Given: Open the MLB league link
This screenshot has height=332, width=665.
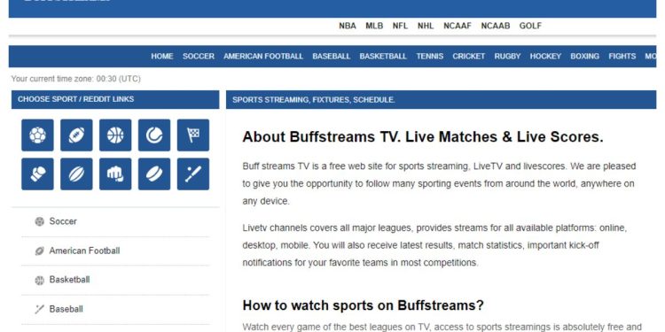Looking at the screenshot, I should (374, 26).
